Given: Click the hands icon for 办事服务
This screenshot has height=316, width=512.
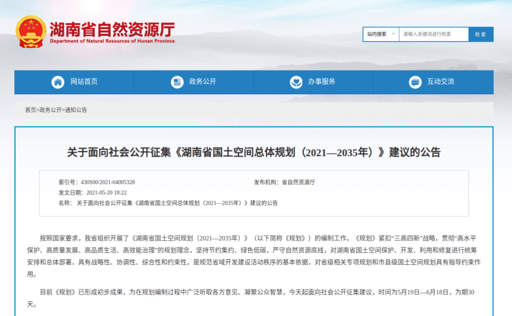Looking at the screenshot, I should [296, 82].
